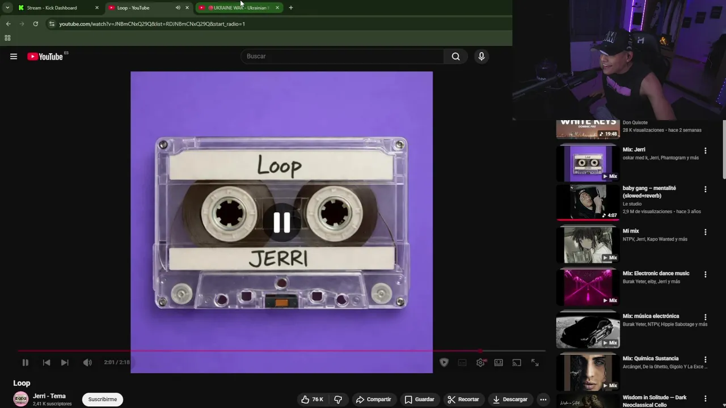Viewport: 726px width, 408px height.
Task: Start voice search with the microphone
Action: tap(482, 56)
